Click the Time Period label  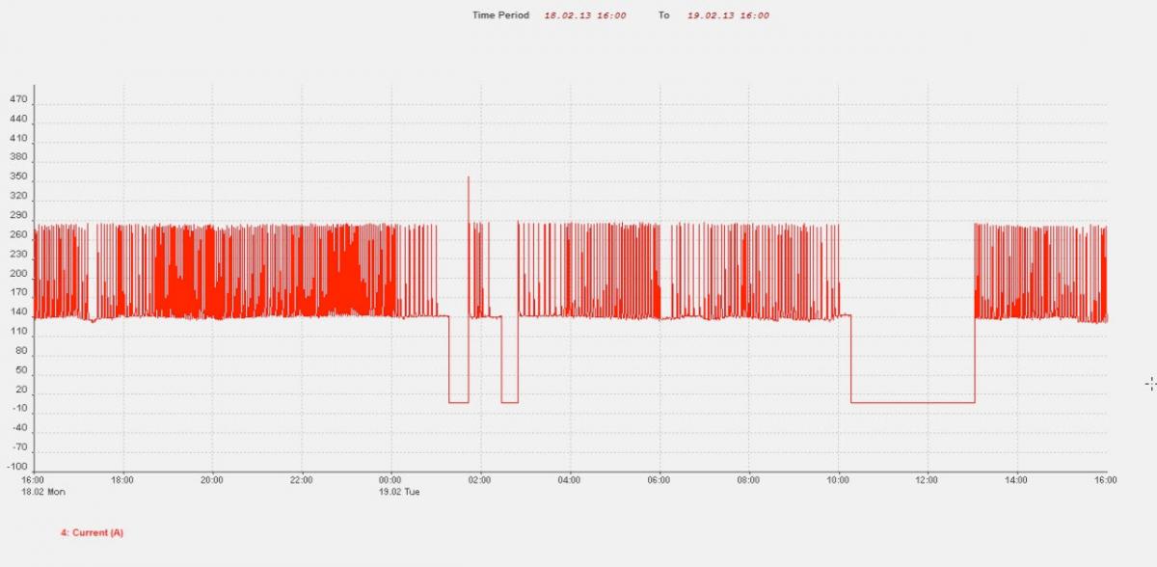pyautogui.click(x=500, y=15)
